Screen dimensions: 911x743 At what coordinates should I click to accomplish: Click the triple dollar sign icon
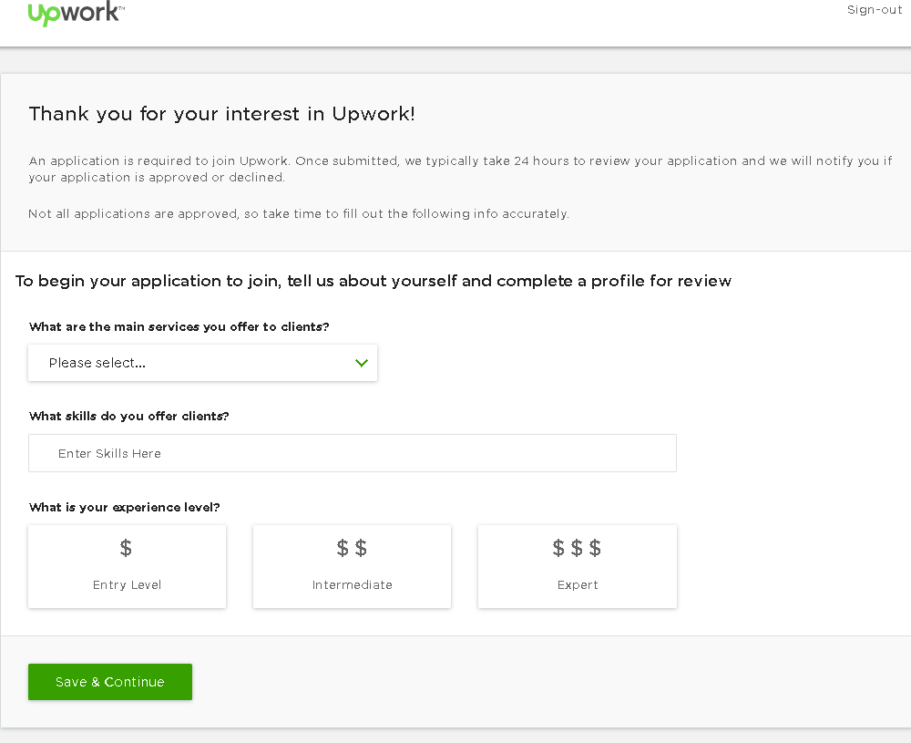[x=577, y=548]
